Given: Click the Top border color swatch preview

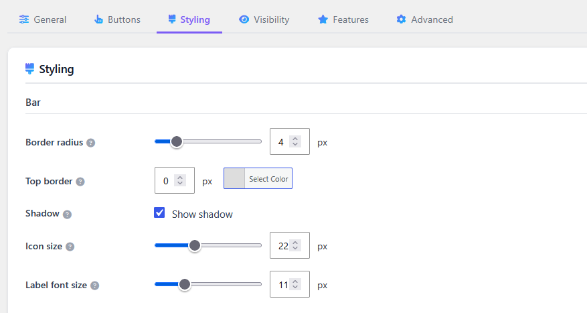Looking at the screenshot, I should [234, 178].
